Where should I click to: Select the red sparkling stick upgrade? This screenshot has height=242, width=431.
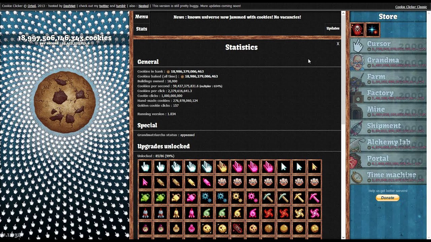click(x=237, y=229)
